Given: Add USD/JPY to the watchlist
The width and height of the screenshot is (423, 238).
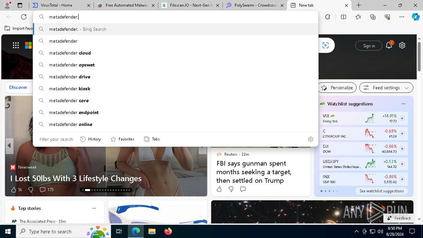Looking at the screenshot, I should click(x=402, y=164).
